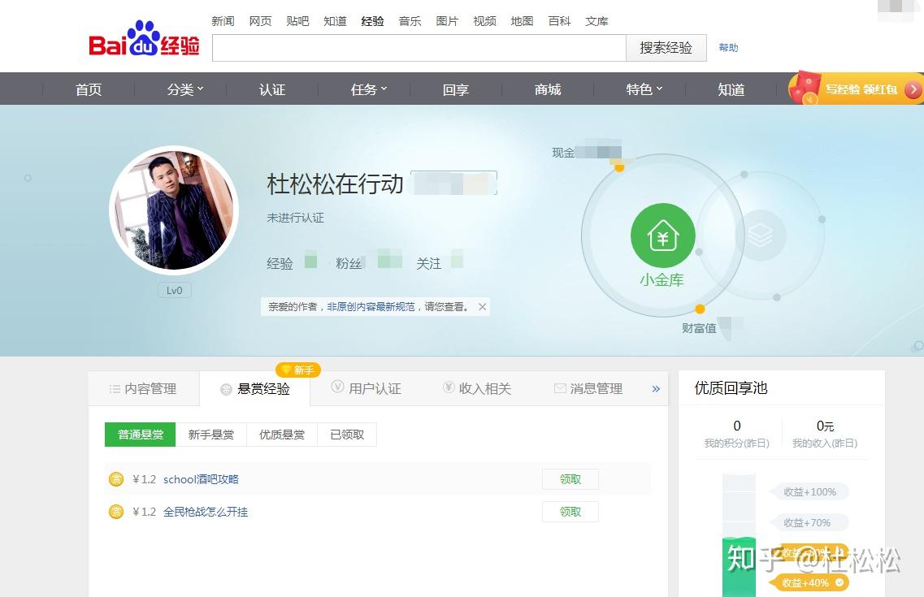Expand the 任务 dropdown menu
Viewport: 924px width, 597px height.
point(369,89)
